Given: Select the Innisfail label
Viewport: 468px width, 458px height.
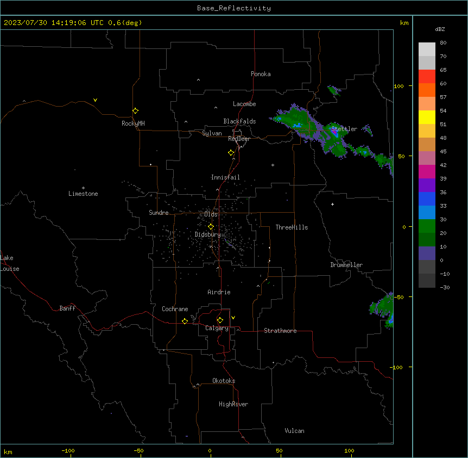Looking at the screenshot, I should 225,177.
